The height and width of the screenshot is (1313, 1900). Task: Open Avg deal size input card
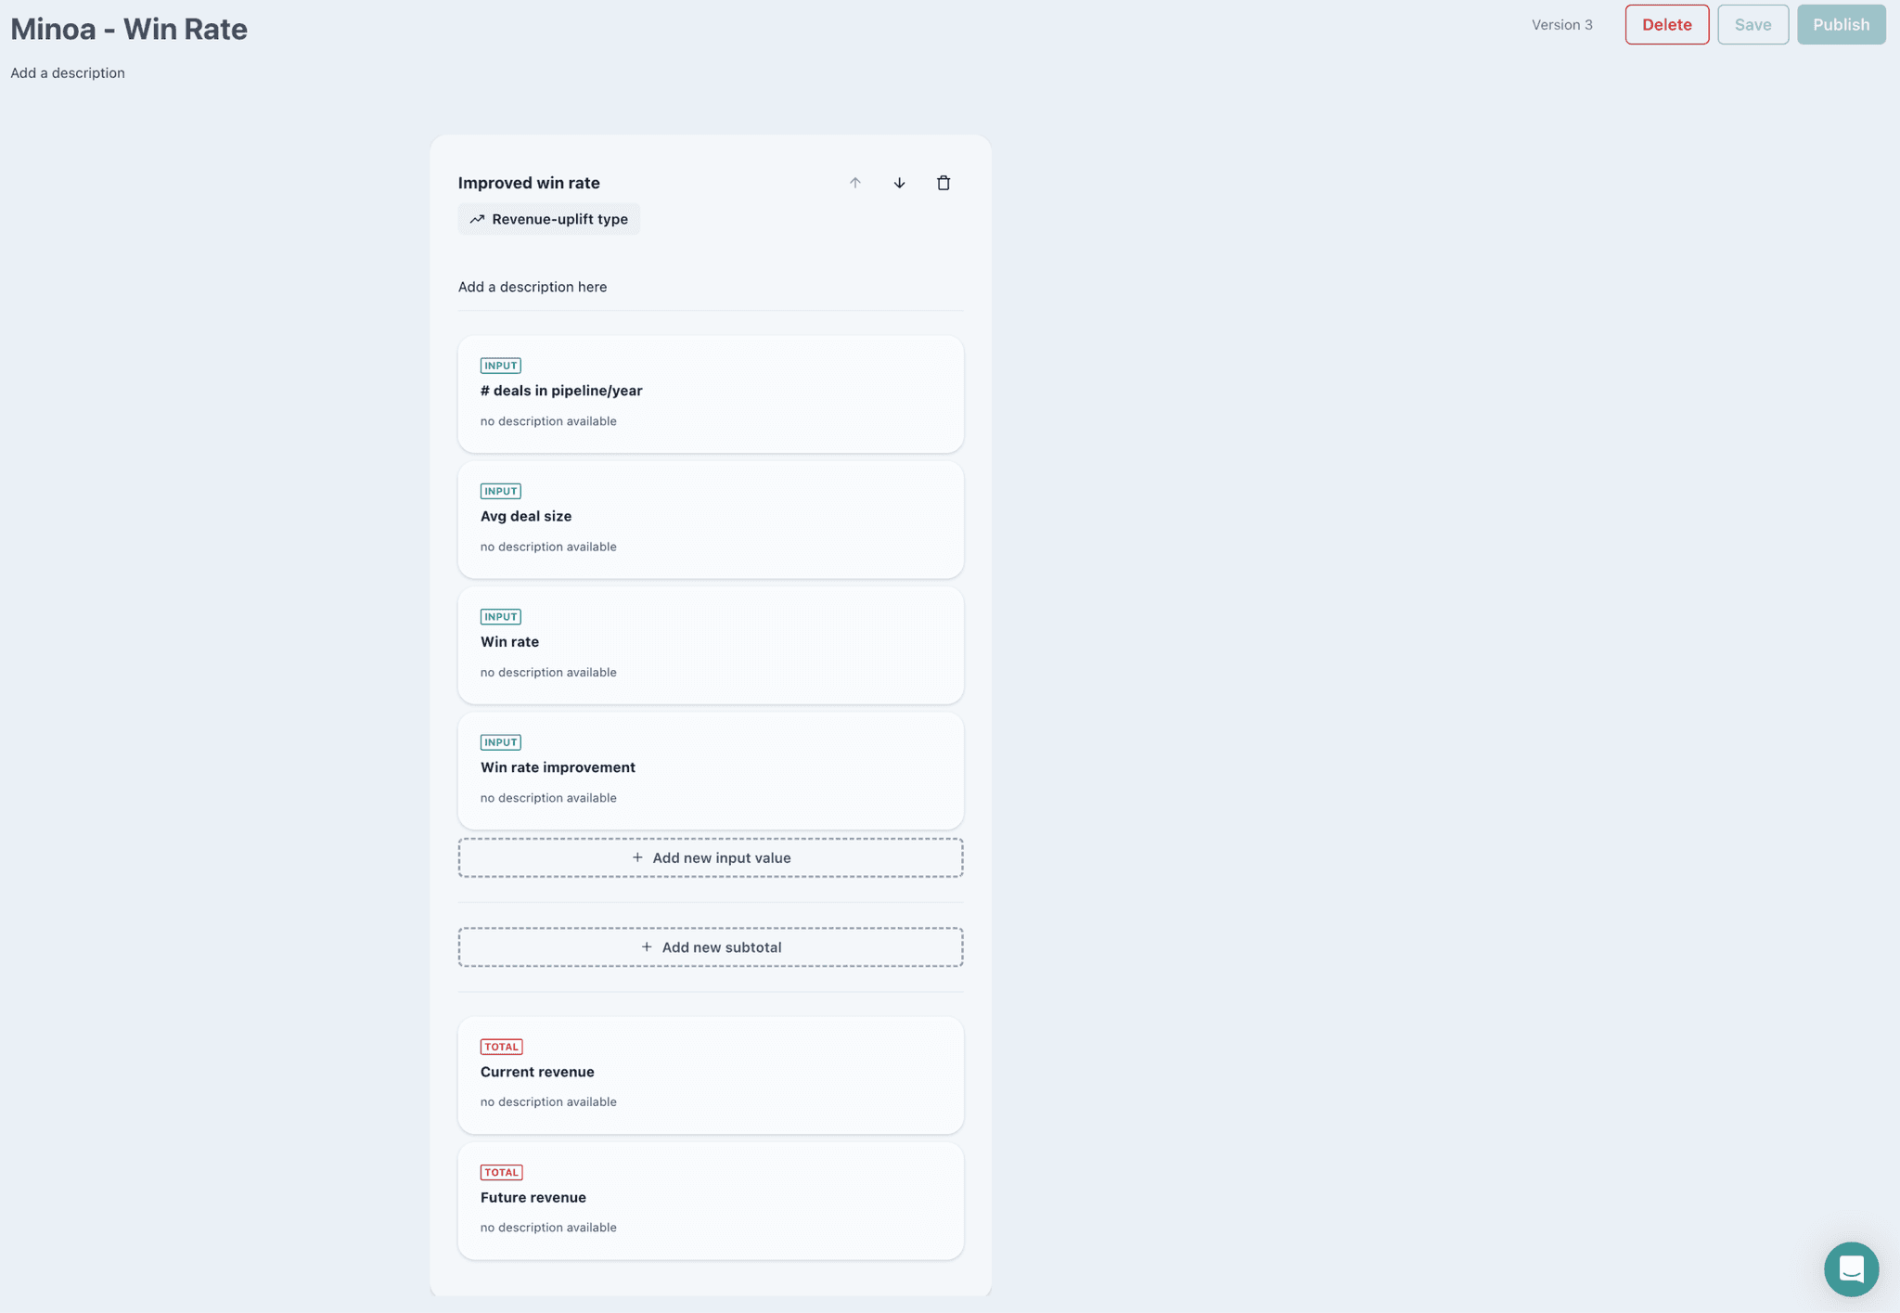[x=710, y=519]
